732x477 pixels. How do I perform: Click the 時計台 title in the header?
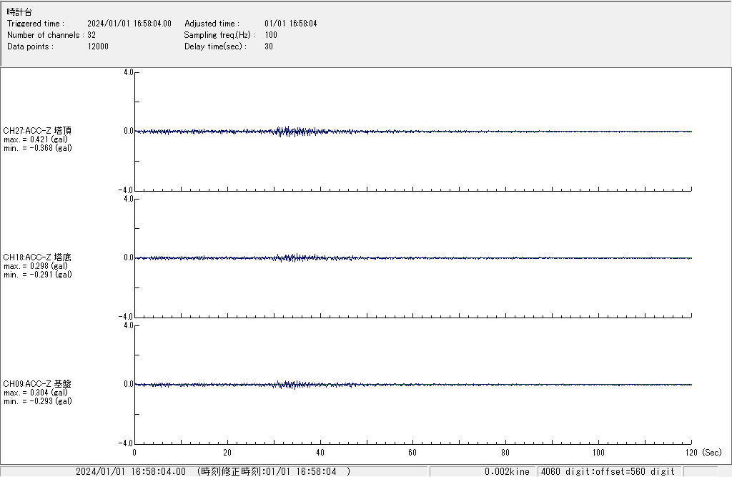coord(19,12)
